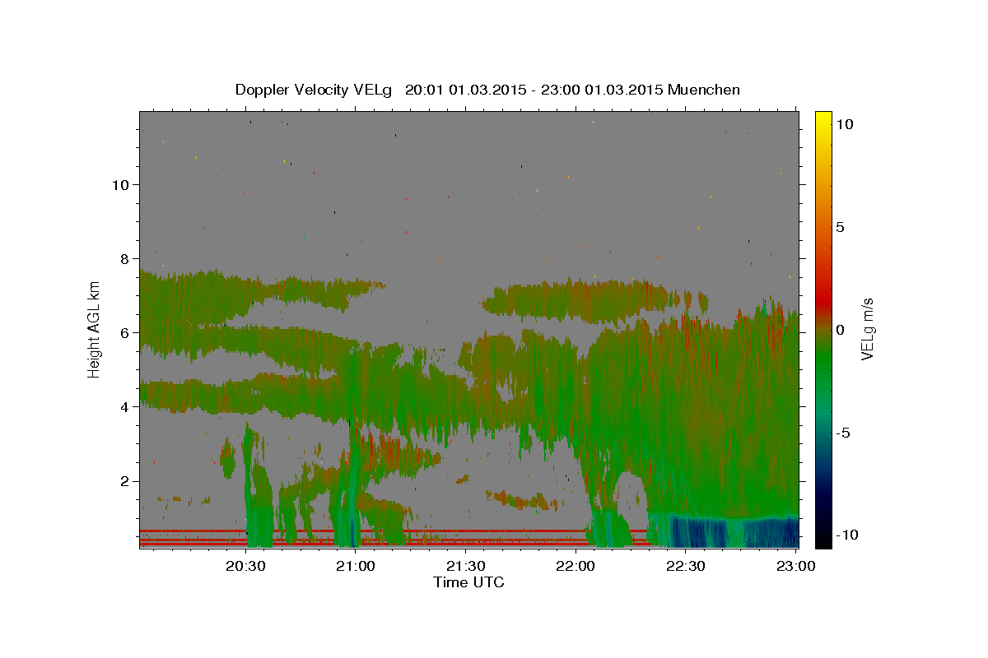Click the 21:00 time tick label

(356, 566)
